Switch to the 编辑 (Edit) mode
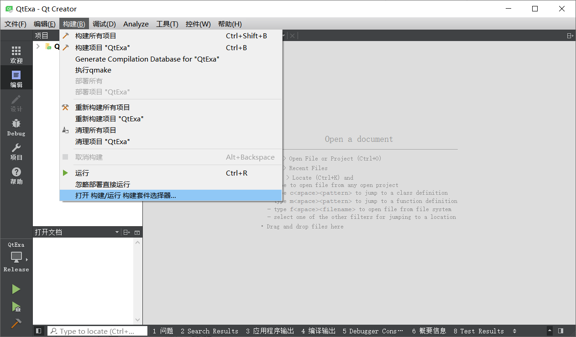The image size is (576, 337). [x=16, y=78]
